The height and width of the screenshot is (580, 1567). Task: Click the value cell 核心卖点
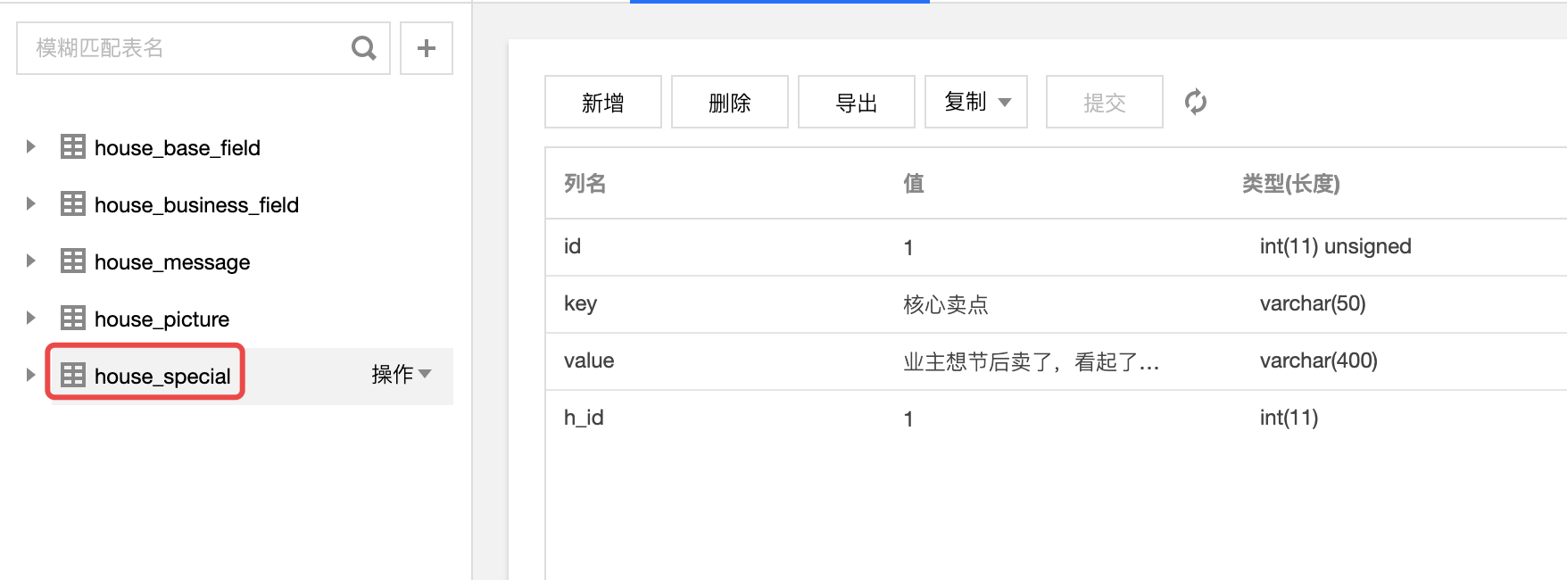click(946, 304)
